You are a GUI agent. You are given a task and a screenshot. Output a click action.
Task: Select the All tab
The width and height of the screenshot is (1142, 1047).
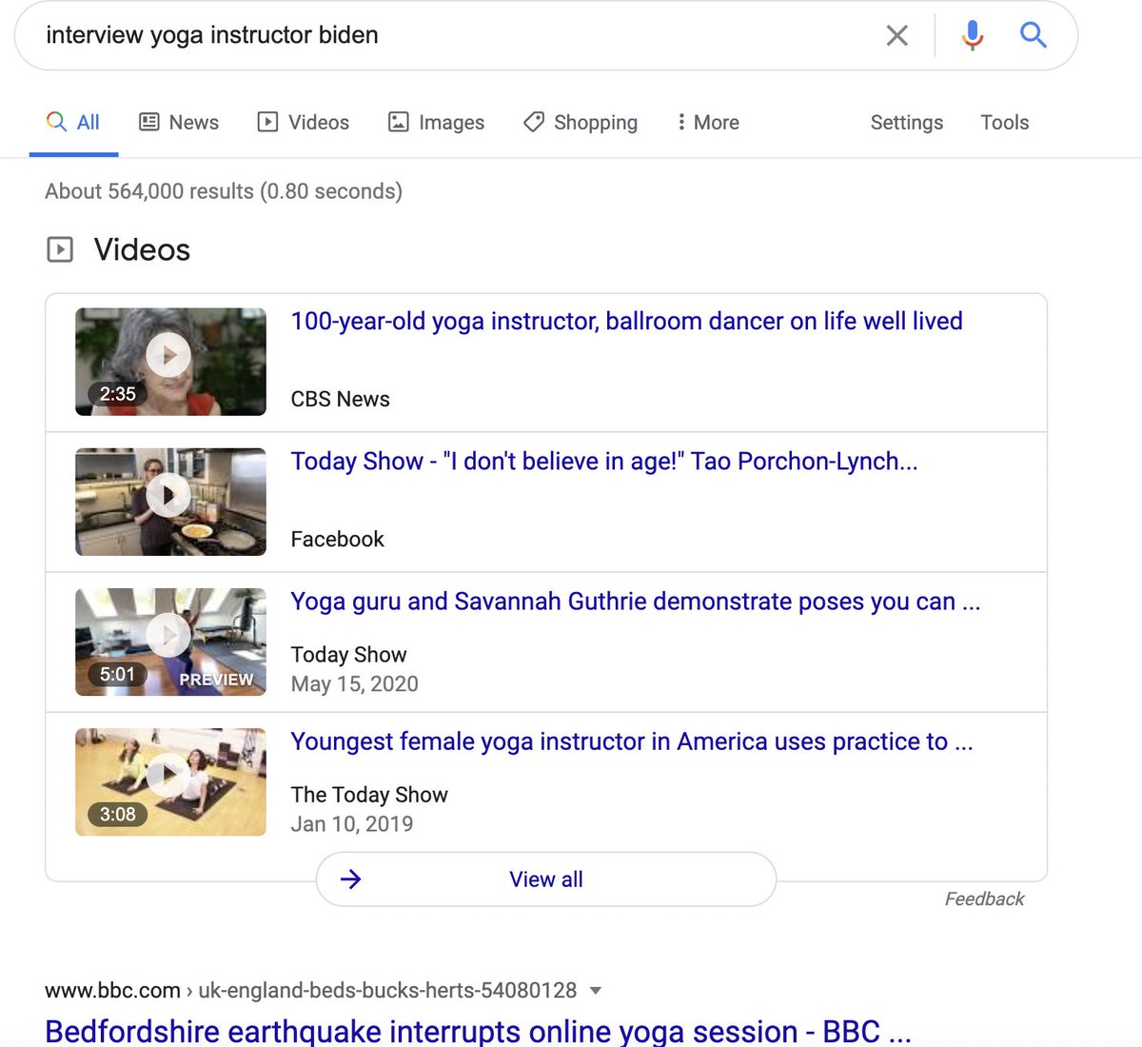[73, 122]
